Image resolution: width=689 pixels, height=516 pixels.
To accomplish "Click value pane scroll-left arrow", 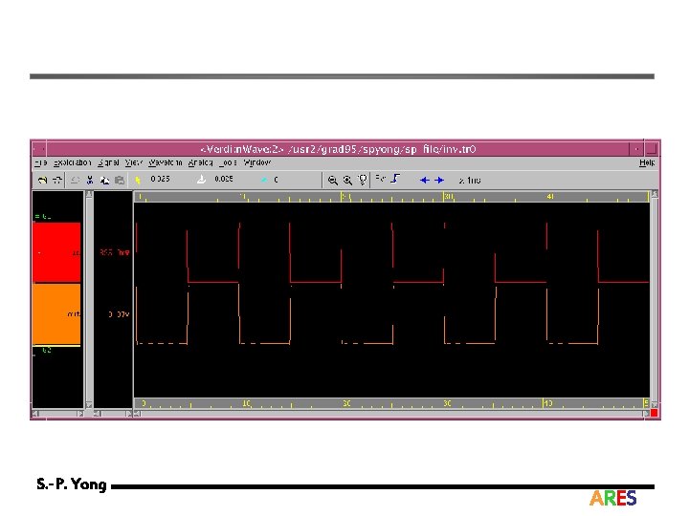I will [x=97, y=414].
